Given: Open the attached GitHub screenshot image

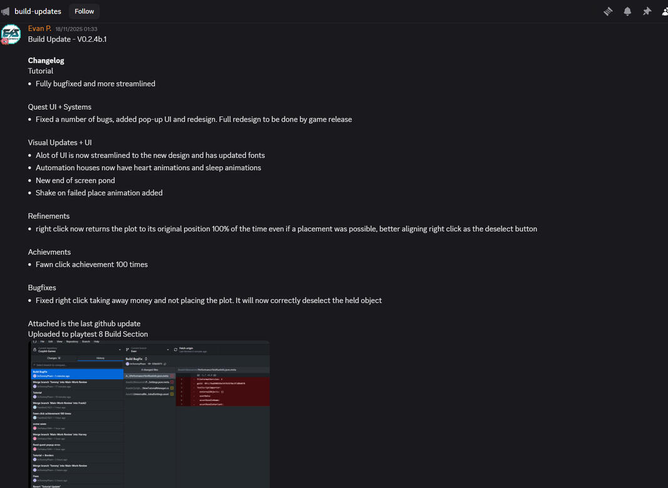Looking at the screenshot, I should click(149, 413).
